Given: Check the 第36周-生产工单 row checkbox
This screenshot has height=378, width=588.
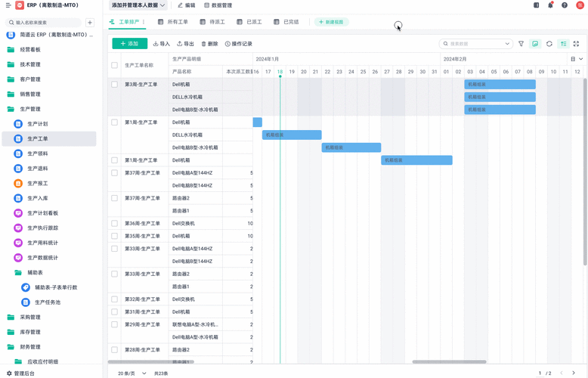Looking at the screenshot, I should point(114,224).
